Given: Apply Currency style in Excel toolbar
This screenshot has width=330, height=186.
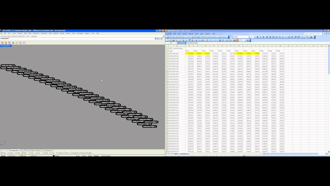Looking at the screenshot, I should (280, 37).
